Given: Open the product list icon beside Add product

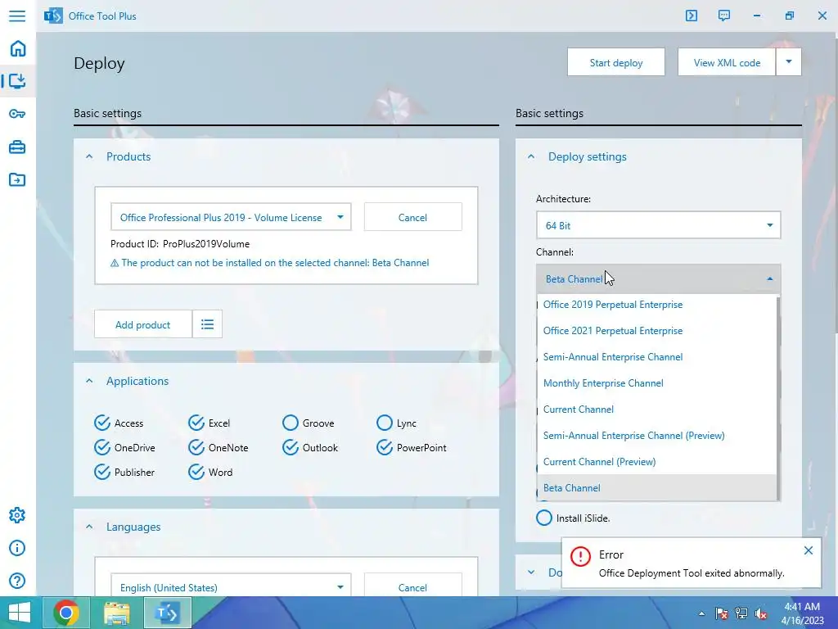Looking at the screenshot, I should click(207, 324).
